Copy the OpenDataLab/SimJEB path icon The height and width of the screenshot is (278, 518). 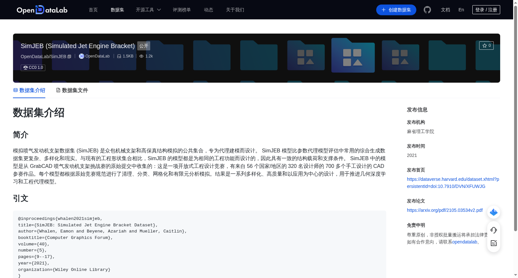coord(69,57)
